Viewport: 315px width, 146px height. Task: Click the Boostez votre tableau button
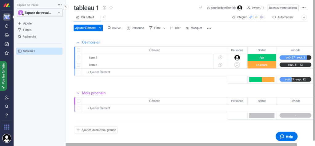pyautogui.click(x=283, y=8)
